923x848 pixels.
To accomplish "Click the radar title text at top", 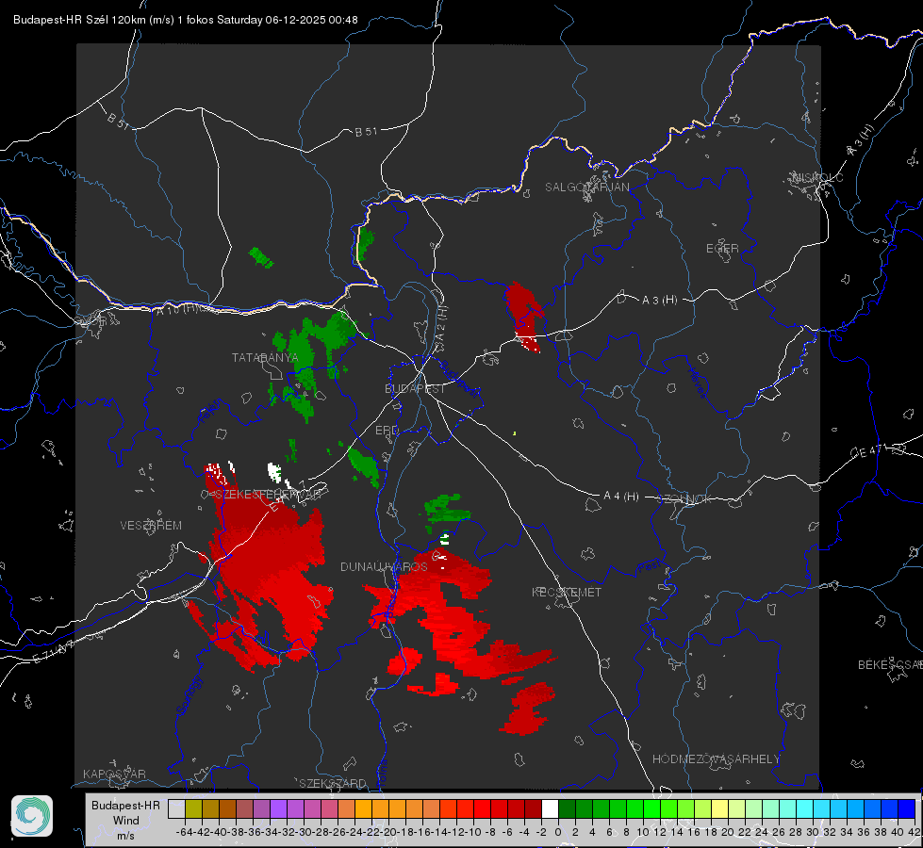I will [186, 20].
